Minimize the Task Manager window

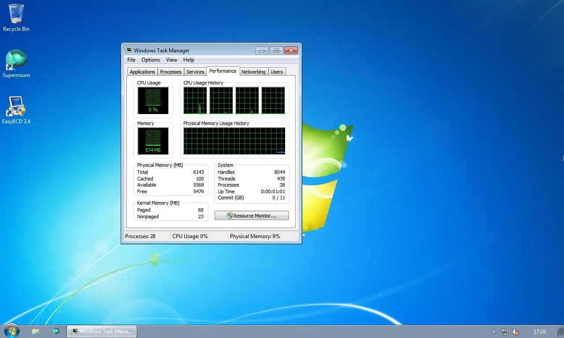[262, 50]
